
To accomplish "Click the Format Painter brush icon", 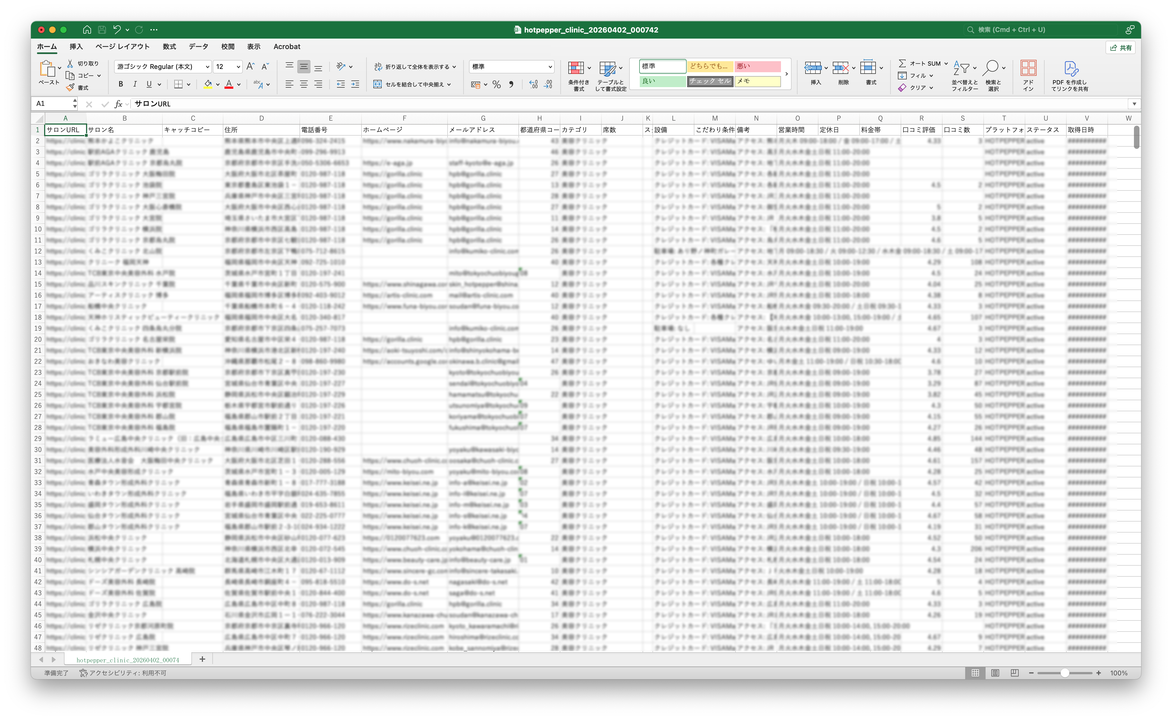I will pos(70,88).
